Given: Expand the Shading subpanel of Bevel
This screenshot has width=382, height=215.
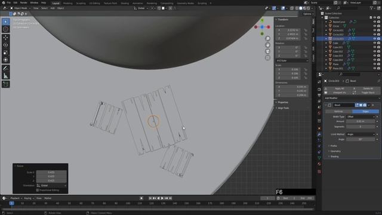Looking at the screenshot, I should pos(334,156).
